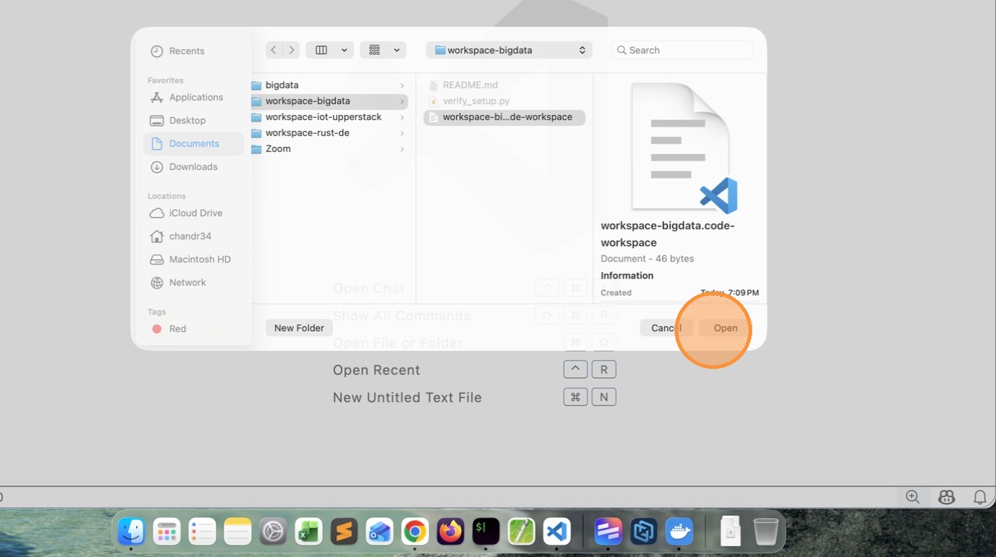Viewport: 996px width, 557px height.
Task: Cancel the file open dialog
Action: pos(666,328)
